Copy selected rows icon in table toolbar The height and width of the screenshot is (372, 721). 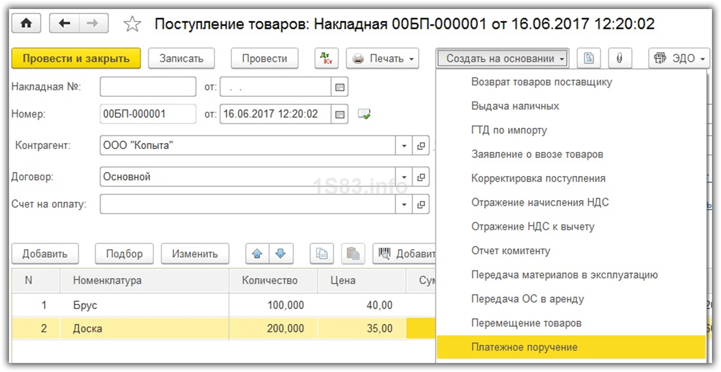(x=322, y=254)
